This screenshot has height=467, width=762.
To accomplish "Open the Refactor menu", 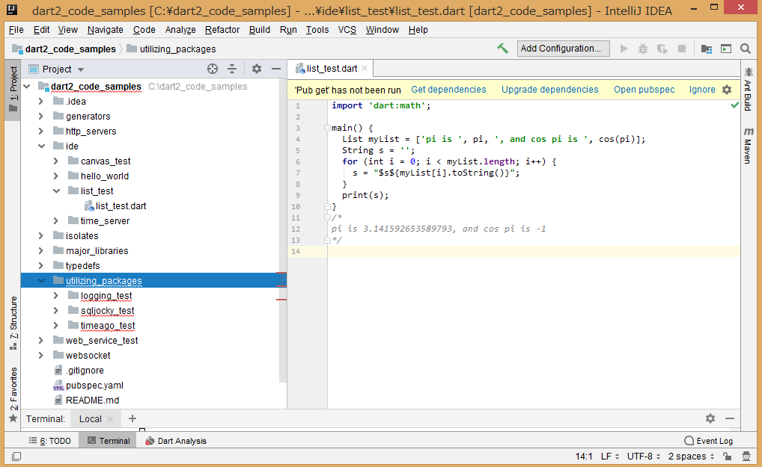I will (x=222, y=30).
